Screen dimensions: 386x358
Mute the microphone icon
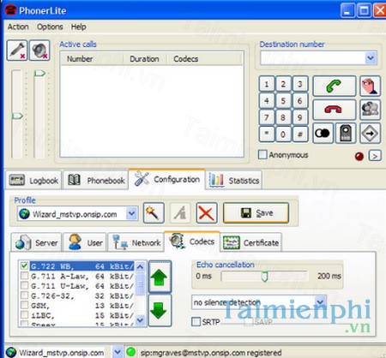pyautogui.click(x=17, y=51)
